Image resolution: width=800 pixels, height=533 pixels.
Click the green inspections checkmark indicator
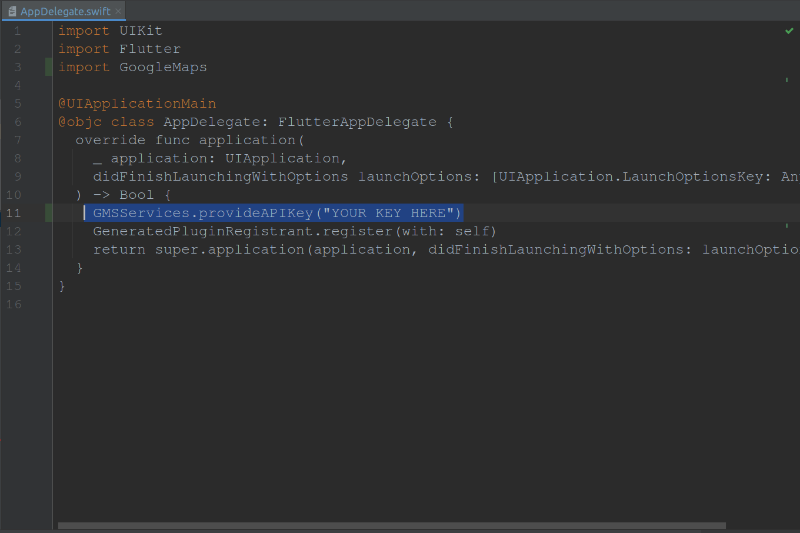[789, 31]
